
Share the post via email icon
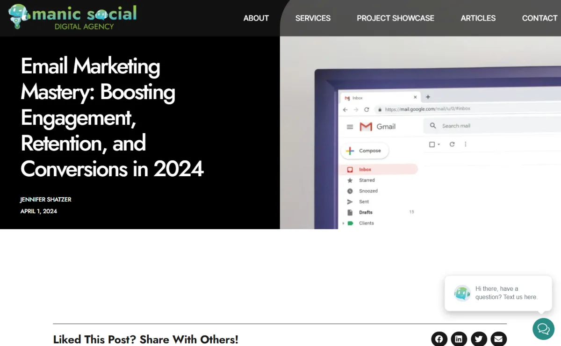[499, 339]
